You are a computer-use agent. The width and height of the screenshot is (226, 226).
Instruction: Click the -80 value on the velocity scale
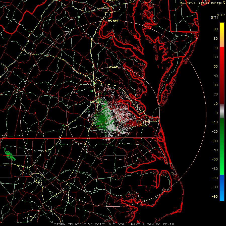(215, 187)
